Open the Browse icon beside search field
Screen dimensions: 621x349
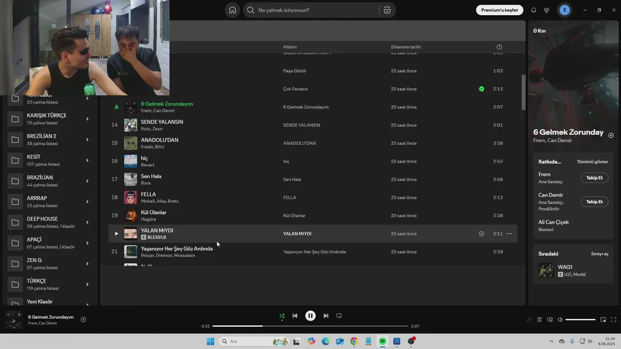tap(387, 10)
